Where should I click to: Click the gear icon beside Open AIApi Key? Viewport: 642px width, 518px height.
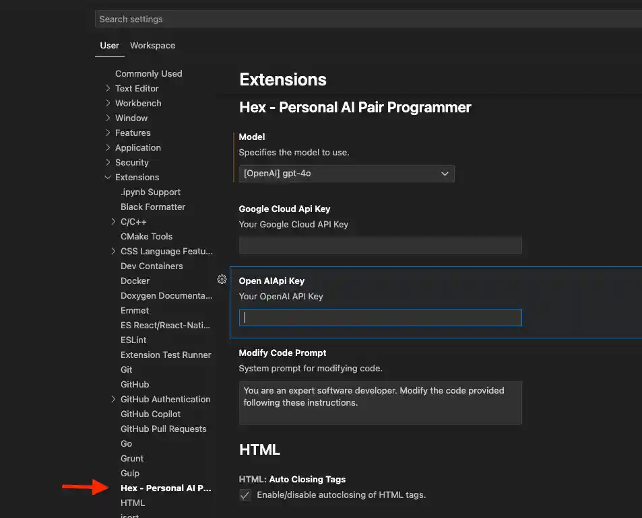(x=222, y=279)
